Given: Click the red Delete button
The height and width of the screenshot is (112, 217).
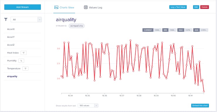Looking at the screenshot, I should (205, 7).
